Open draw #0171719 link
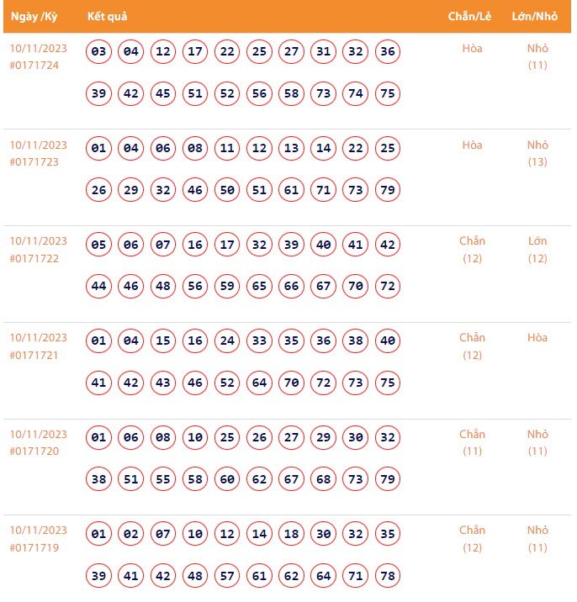The width and height of the screenshot is (577, 602). [x=34, y=547]
